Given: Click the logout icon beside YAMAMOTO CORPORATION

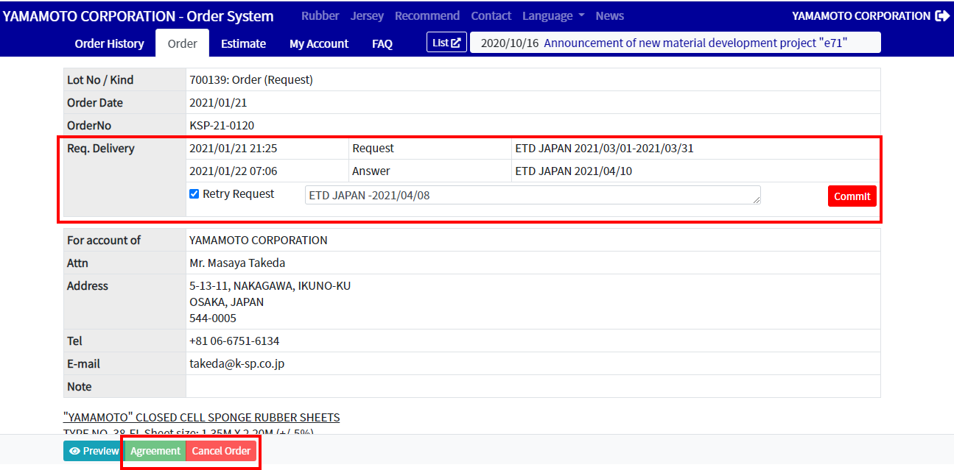Looking at the screenshot, I should click(x=942, y=16).
